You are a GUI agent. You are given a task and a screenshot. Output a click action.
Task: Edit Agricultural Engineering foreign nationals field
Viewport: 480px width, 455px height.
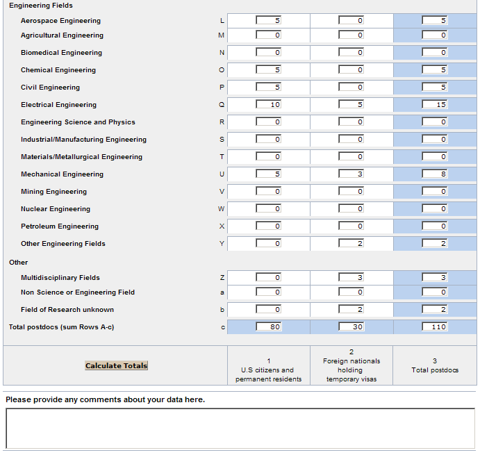click(351, 35)
